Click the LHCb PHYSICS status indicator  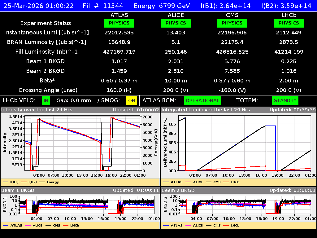(289, 23)
